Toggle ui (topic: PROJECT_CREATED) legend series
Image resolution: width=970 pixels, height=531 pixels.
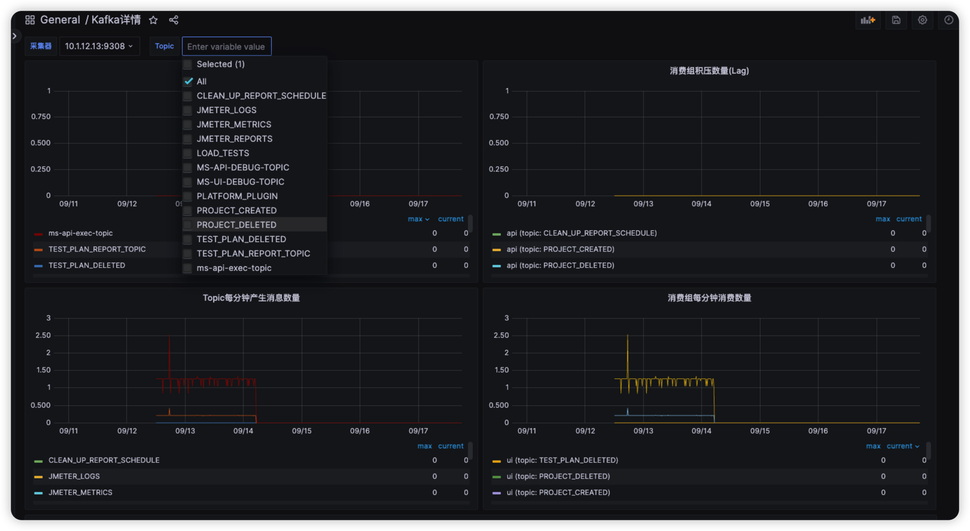[558, 493]
